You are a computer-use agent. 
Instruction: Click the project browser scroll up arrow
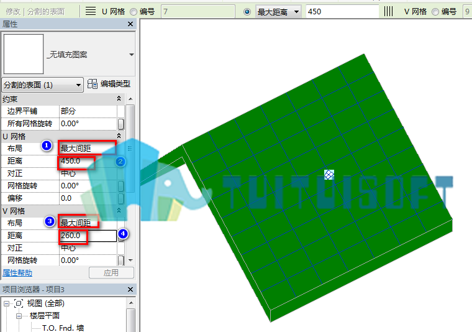pyautogui.click(x=131, y=303)
